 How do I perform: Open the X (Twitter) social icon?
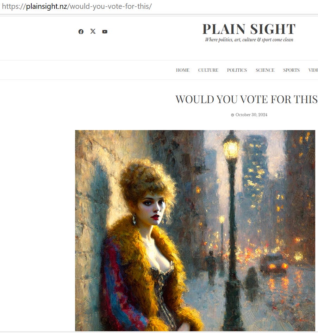coord(93,31)
